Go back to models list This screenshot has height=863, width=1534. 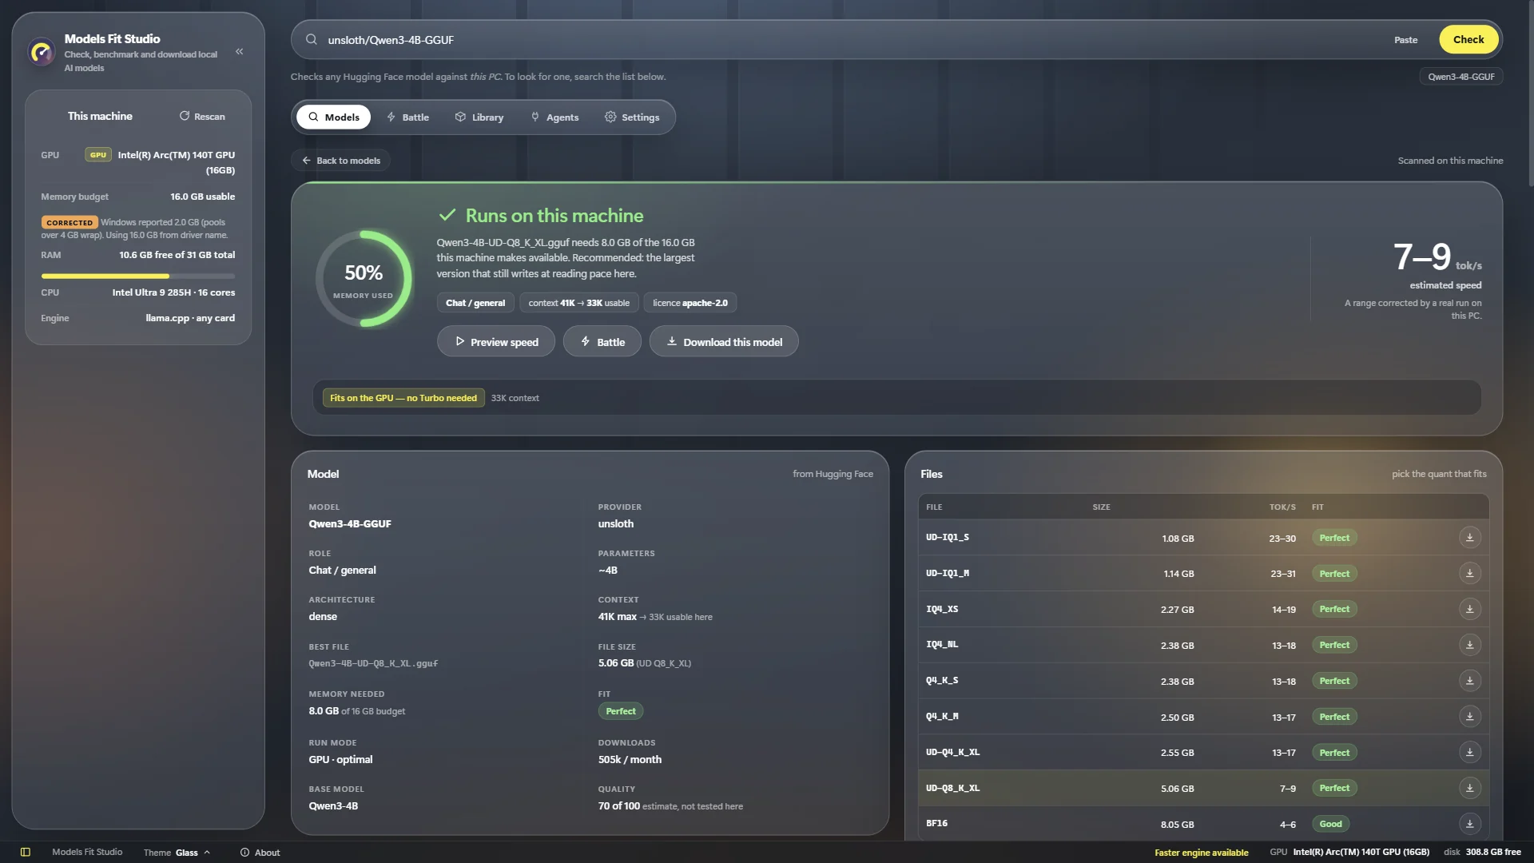(340, 161)
